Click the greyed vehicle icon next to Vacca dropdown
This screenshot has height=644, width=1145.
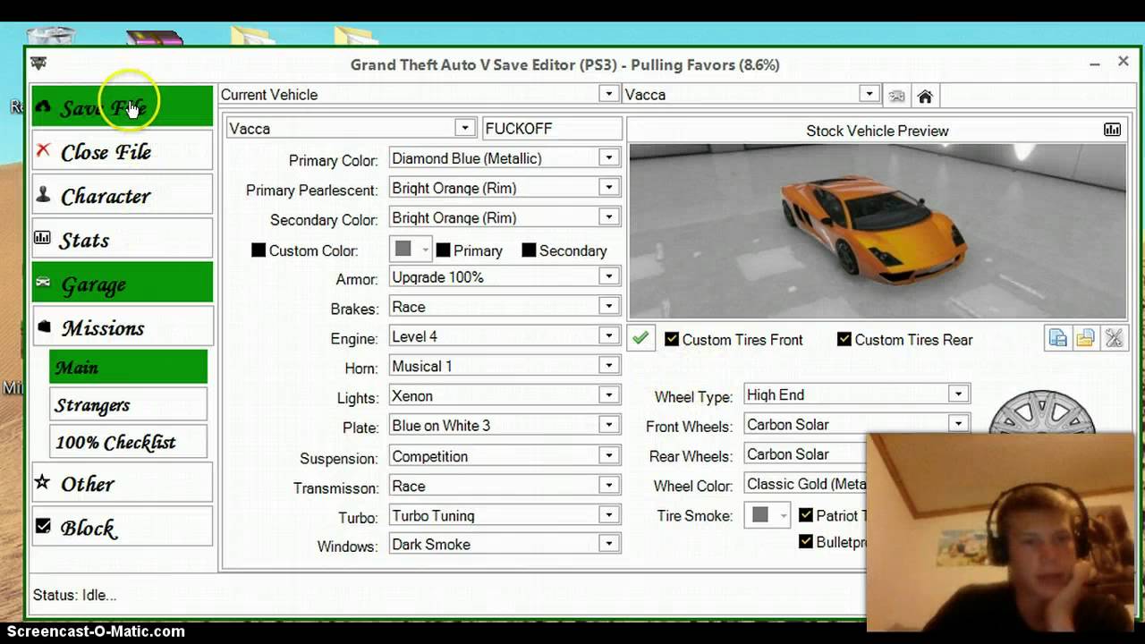point(896,96)
